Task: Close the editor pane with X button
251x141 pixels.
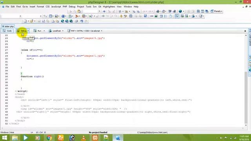Action: (245, 31)
